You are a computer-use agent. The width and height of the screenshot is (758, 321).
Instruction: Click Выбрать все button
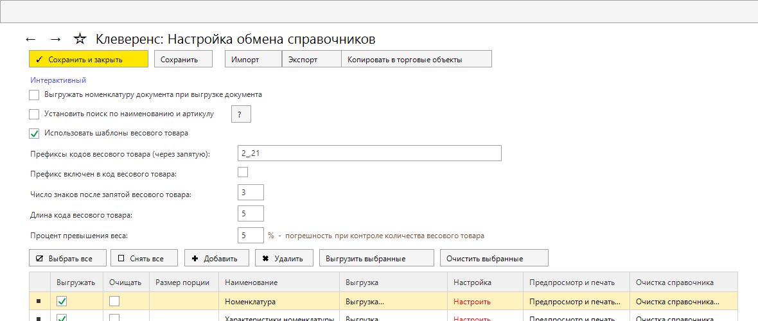tap(67, 257)
